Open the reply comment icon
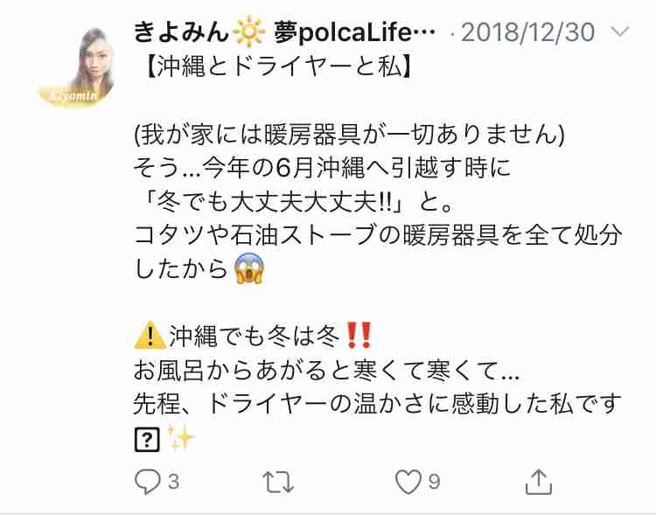This screenshot has width=656, height=515. click(x=147, y=482)
